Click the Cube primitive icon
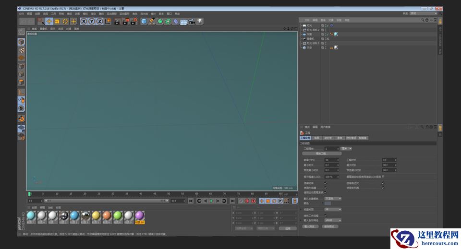This screenshot has height=249, width=461. click(144, 22)
